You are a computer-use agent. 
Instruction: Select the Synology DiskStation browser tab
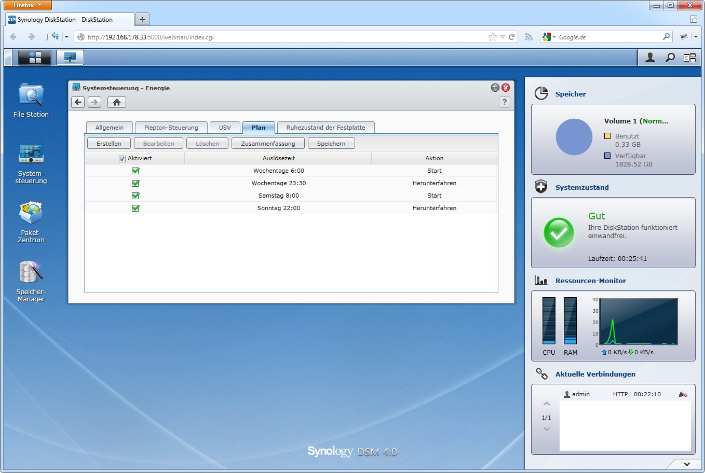pyautogui.click(x=70, y=20)
